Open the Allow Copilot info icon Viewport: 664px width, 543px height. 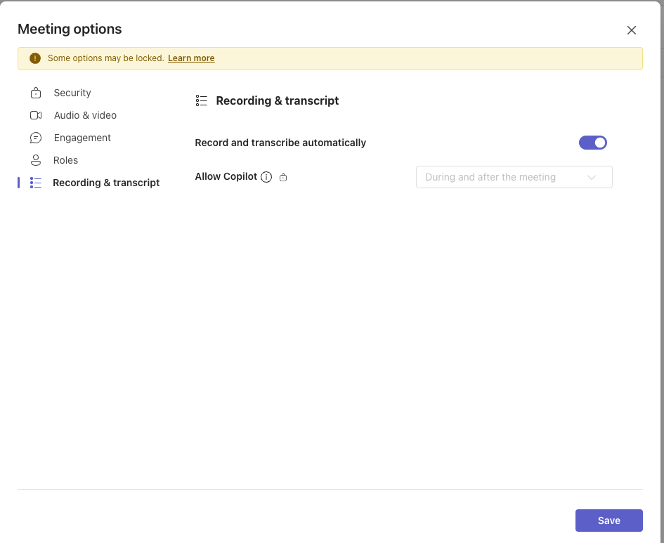pyautogui.click(x=266, y=176)
